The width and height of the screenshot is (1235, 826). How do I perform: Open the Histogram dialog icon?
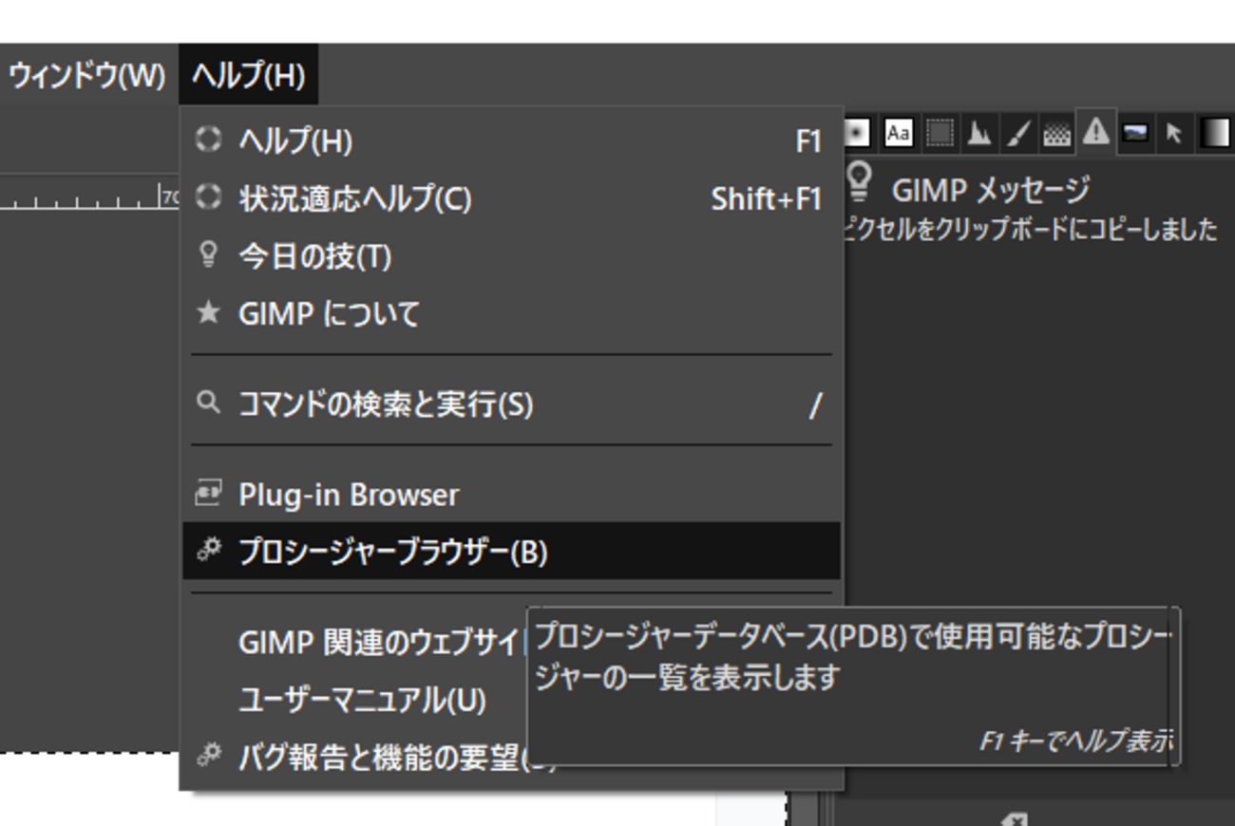coord(978,133)
